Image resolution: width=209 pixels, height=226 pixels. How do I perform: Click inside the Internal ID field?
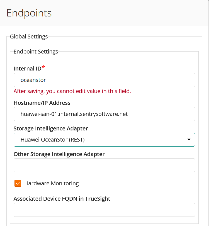pos(104,80)
